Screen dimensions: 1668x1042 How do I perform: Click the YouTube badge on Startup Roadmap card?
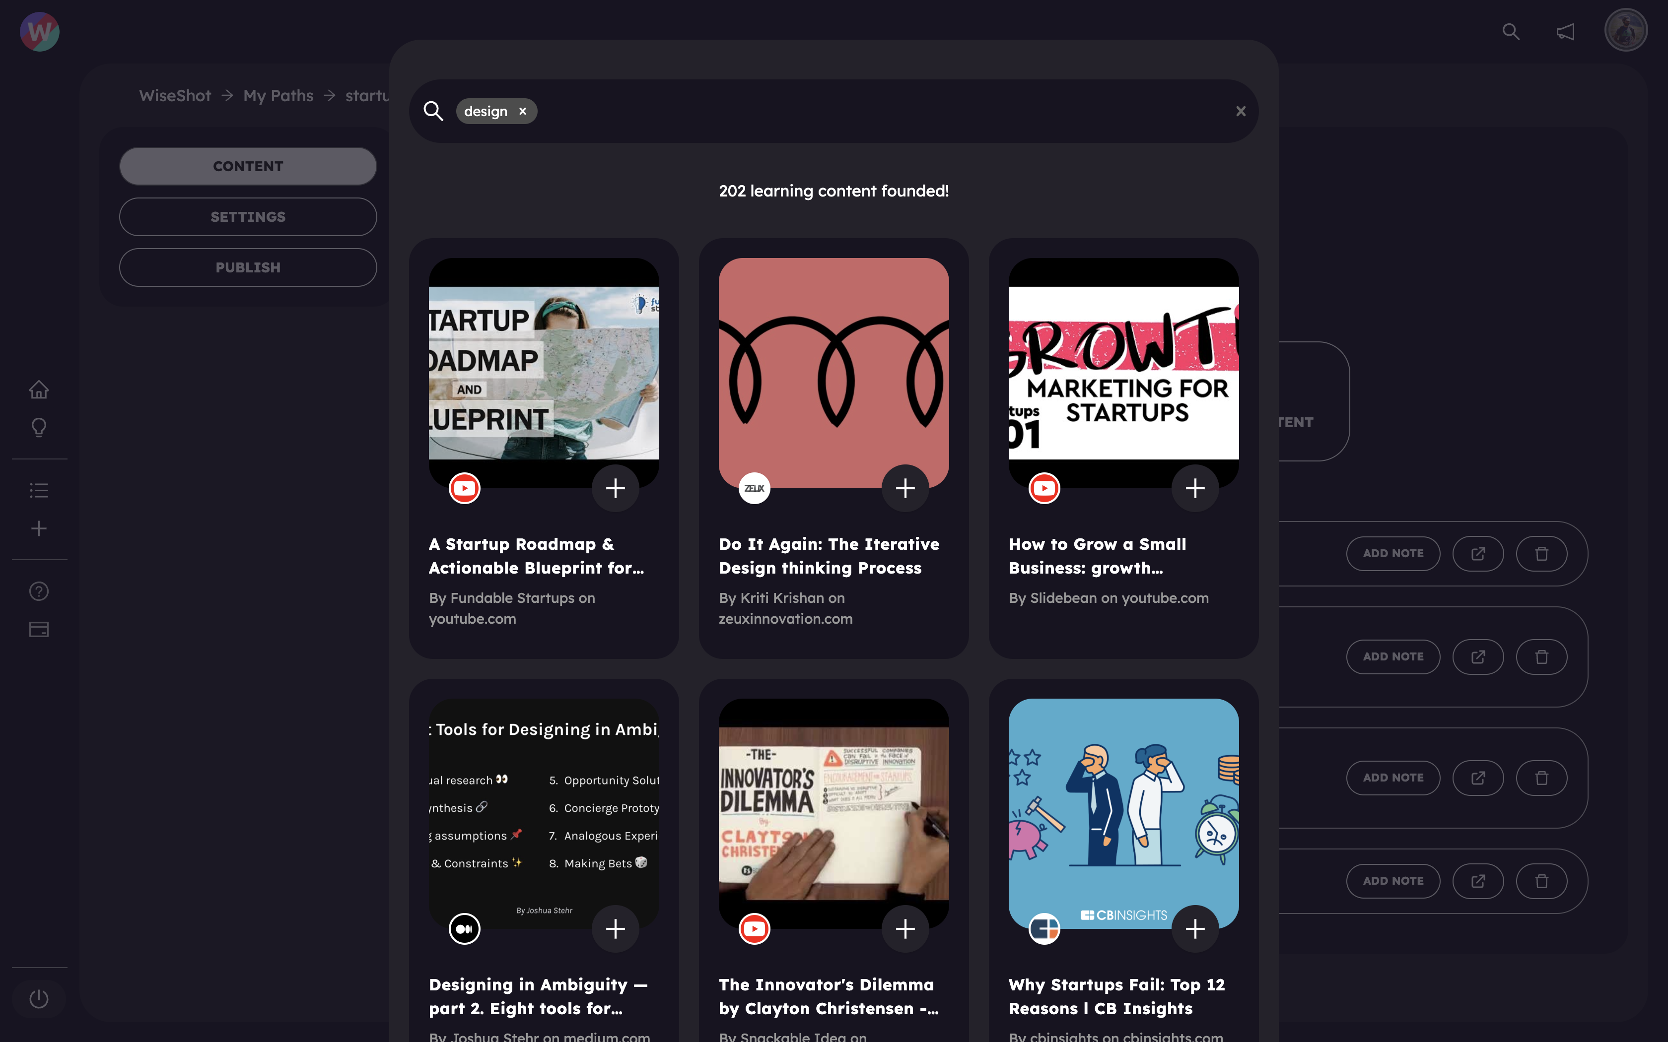(465, 488)
